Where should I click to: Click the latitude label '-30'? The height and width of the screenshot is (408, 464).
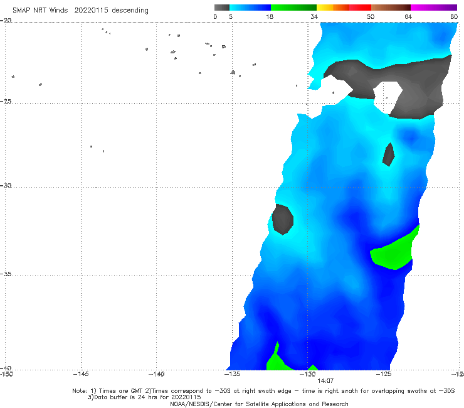6,185
